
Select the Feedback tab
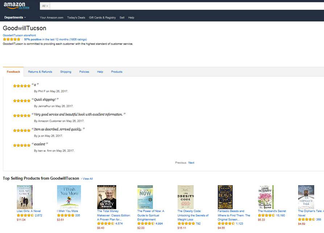click(x=13, y=72)
